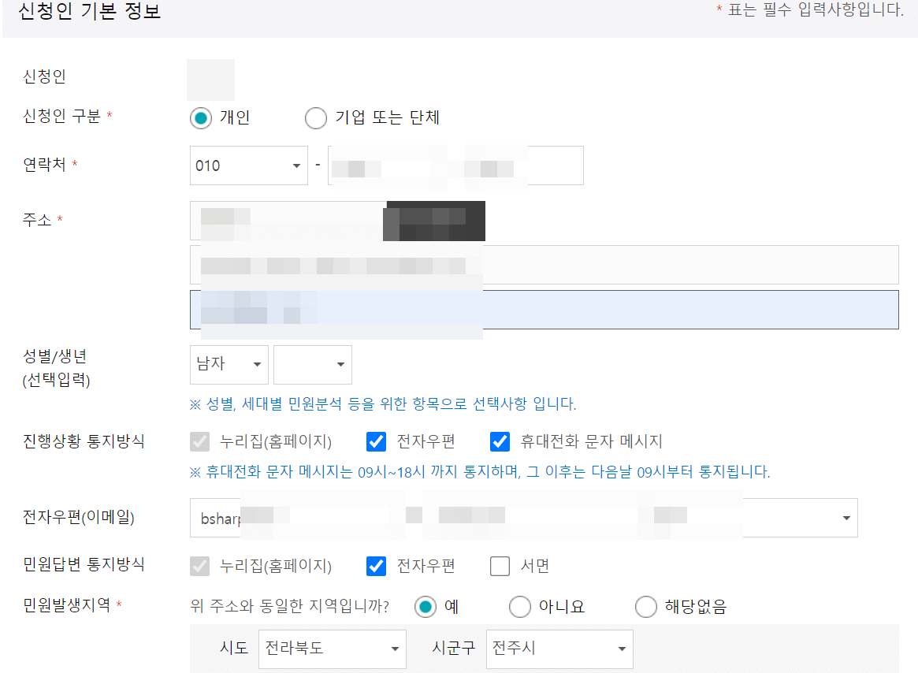Click the dark postal code search button
This screenshot has width=918, height=673.
(434, 221)
